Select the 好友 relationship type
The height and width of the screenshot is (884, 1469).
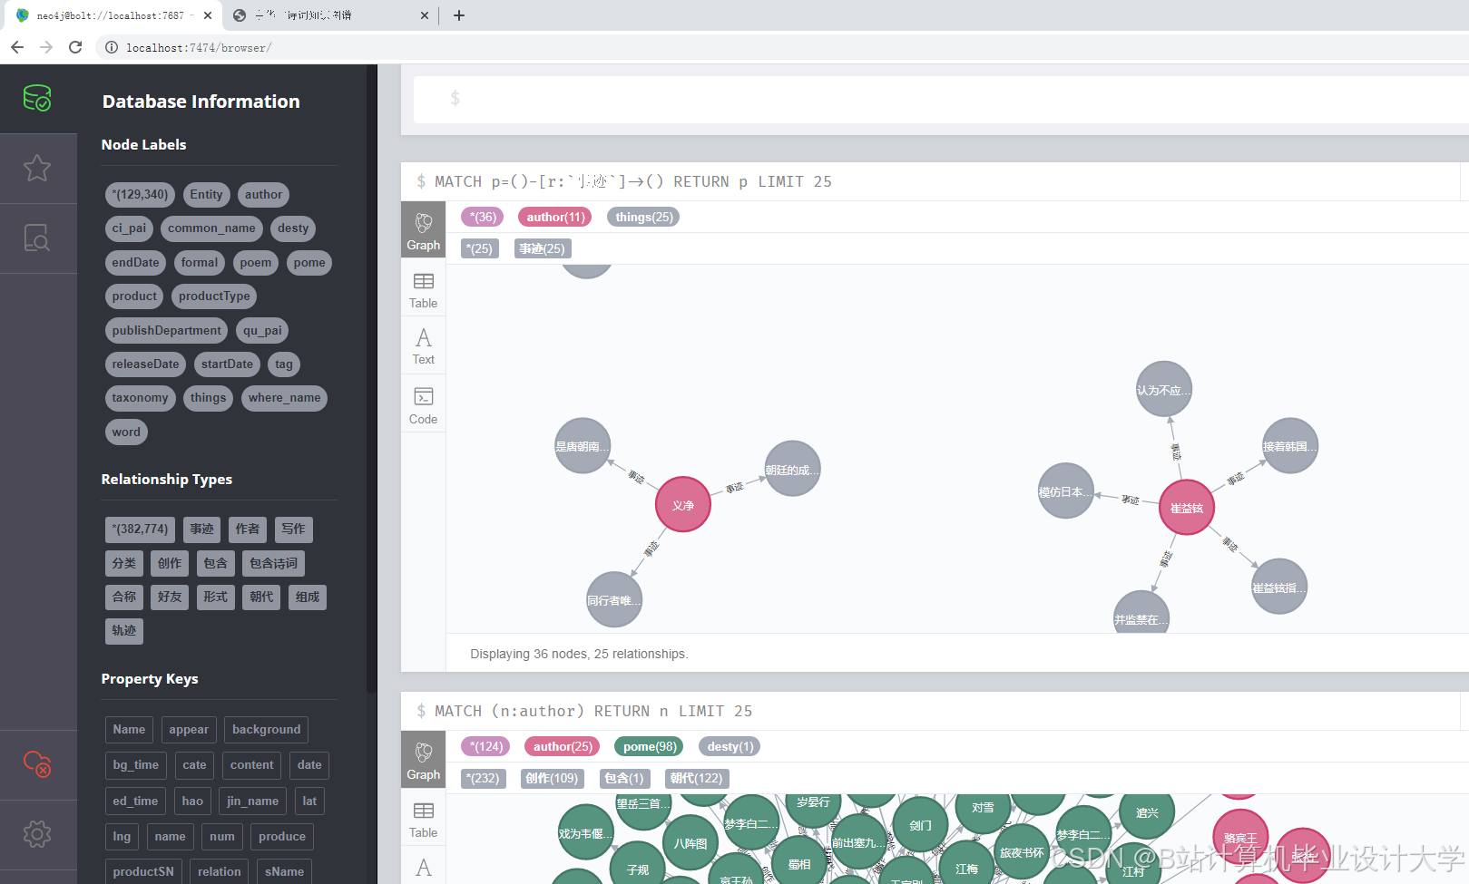(x=170, y=597)
